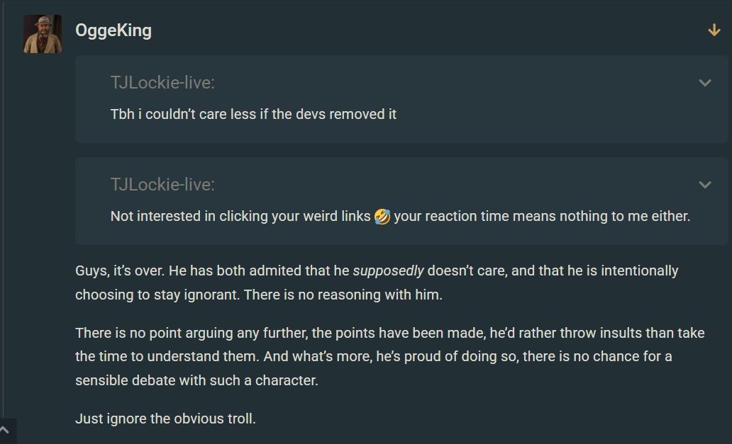This screenshot has width=732, height=444.
Task: Click the second TJLockie-live quote title
Action: coord(162,185)
